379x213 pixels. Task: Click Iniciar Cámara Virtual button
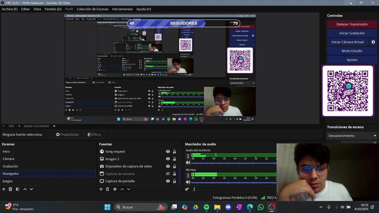tap(348, 42)
